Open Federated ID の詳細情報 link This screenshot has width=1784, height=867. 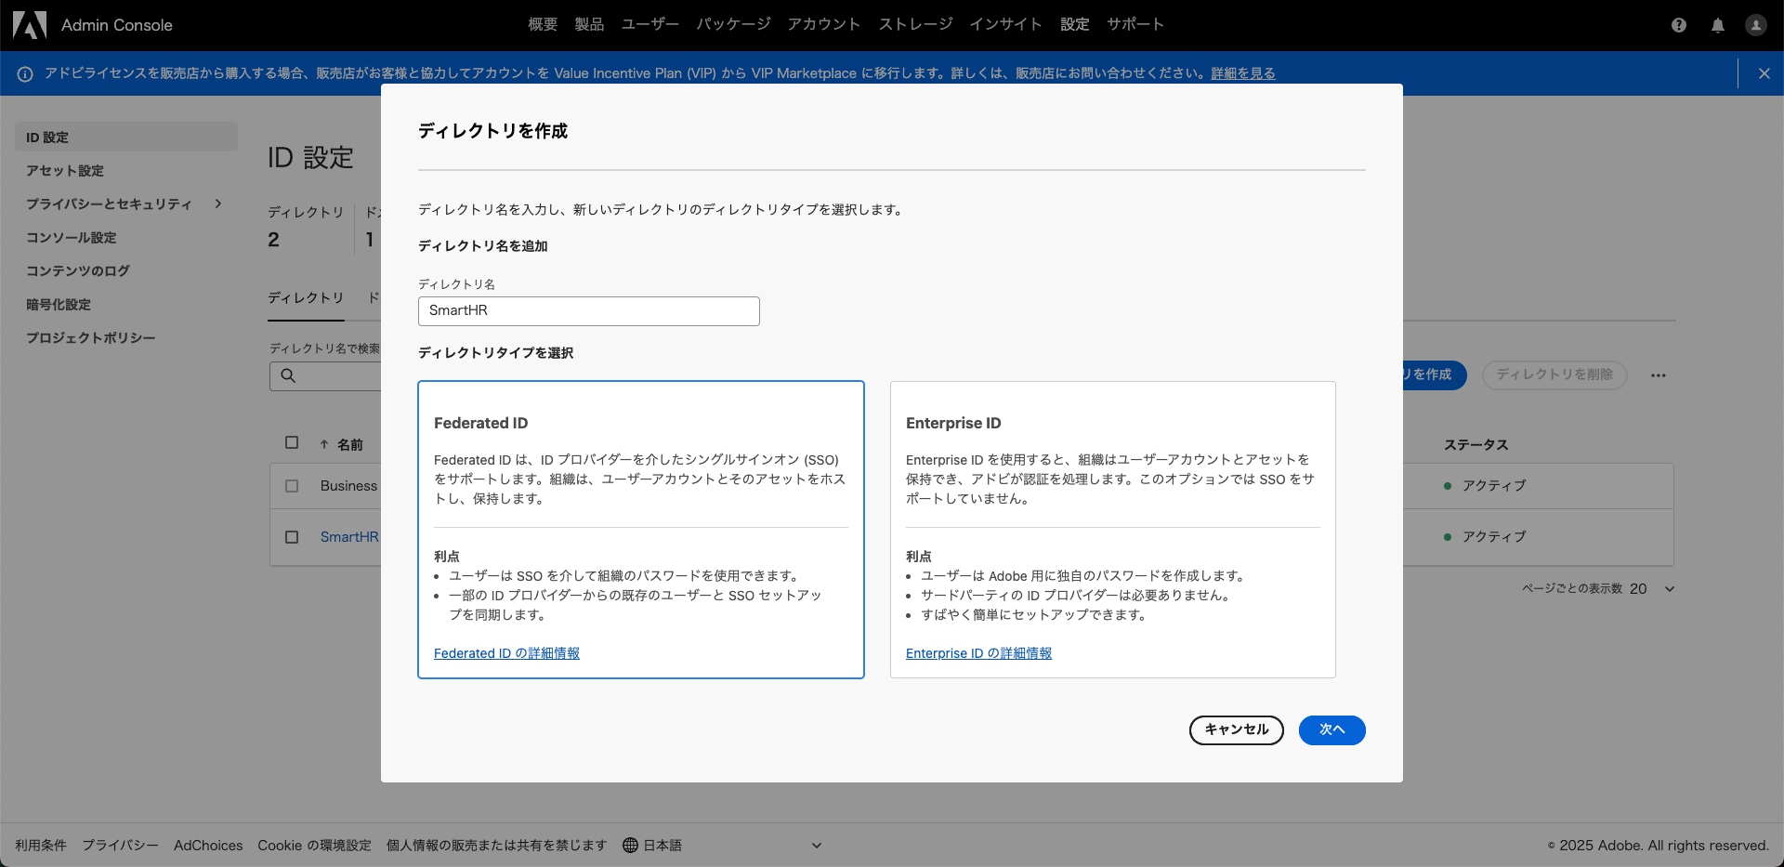click(506, 653)
